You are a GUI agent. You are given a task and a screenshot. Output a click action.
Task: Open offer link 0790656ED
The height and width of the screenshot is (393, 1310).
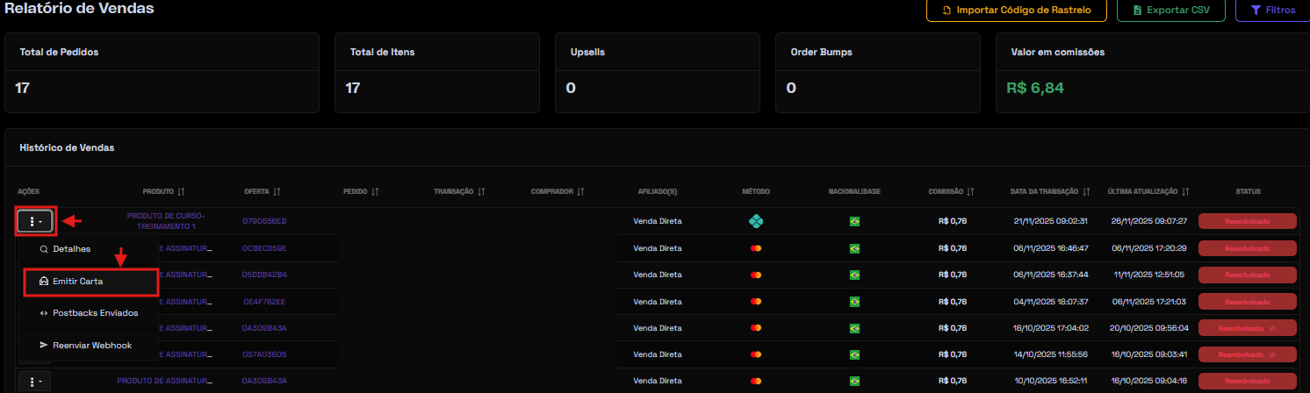point(264,221)
